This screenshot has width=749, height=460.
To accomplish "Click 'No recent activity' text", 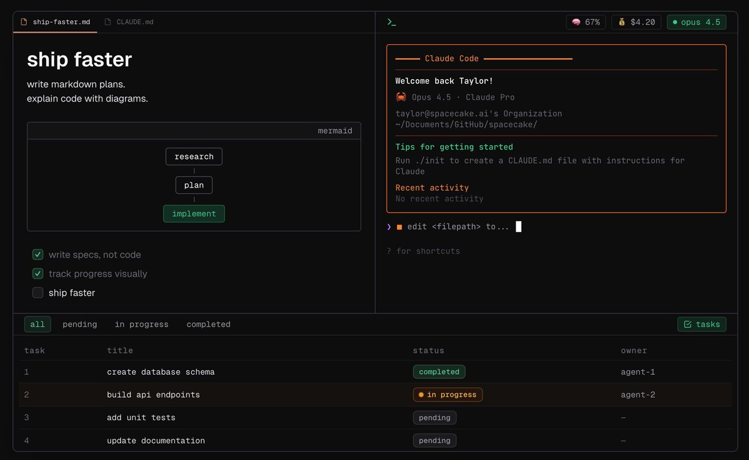I will tap(439, 199).
